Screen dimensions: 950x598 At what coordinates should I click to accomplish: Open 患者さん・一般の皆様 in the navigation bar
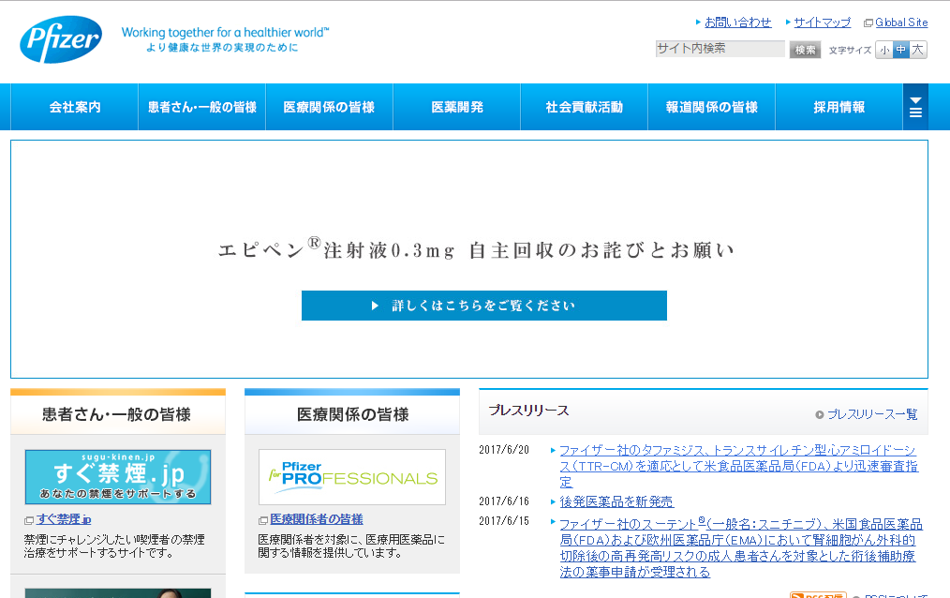pyautogui.click(x=201, y=107)
